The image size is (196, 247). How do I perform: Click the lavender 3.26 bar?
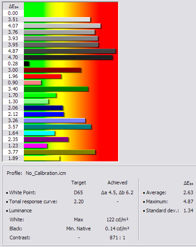point(55,120)
